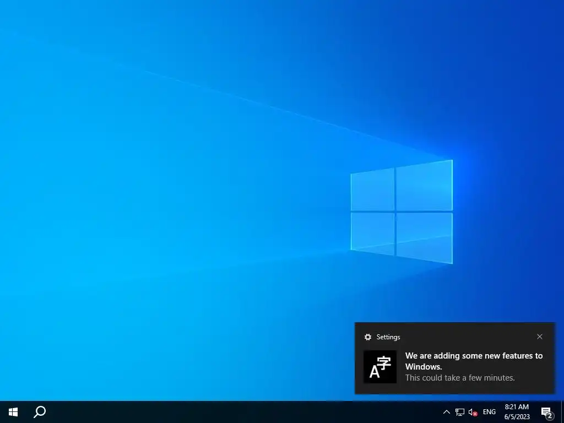Click the language pack icon in notification
564x423 pixels.
(x=380, y=367)
